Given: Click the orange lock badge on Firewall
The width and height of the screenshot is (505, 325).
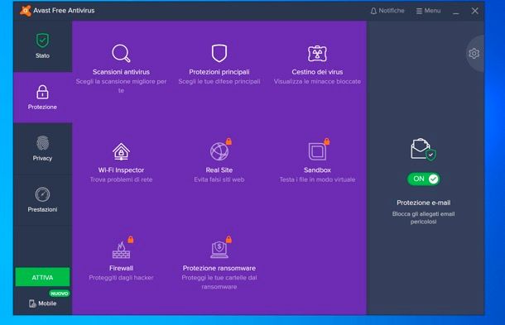Looking at the screenshot, I should (x=131, y=239).
